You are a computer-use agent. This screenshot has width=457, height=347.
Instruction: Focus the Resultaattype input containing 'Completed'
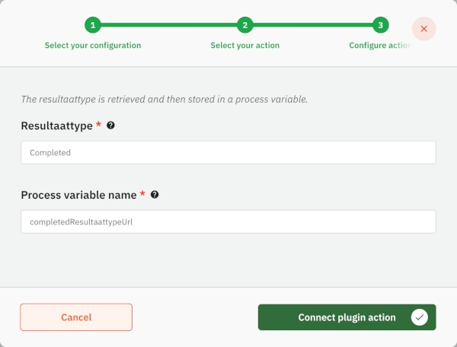[x=228, y=152]
